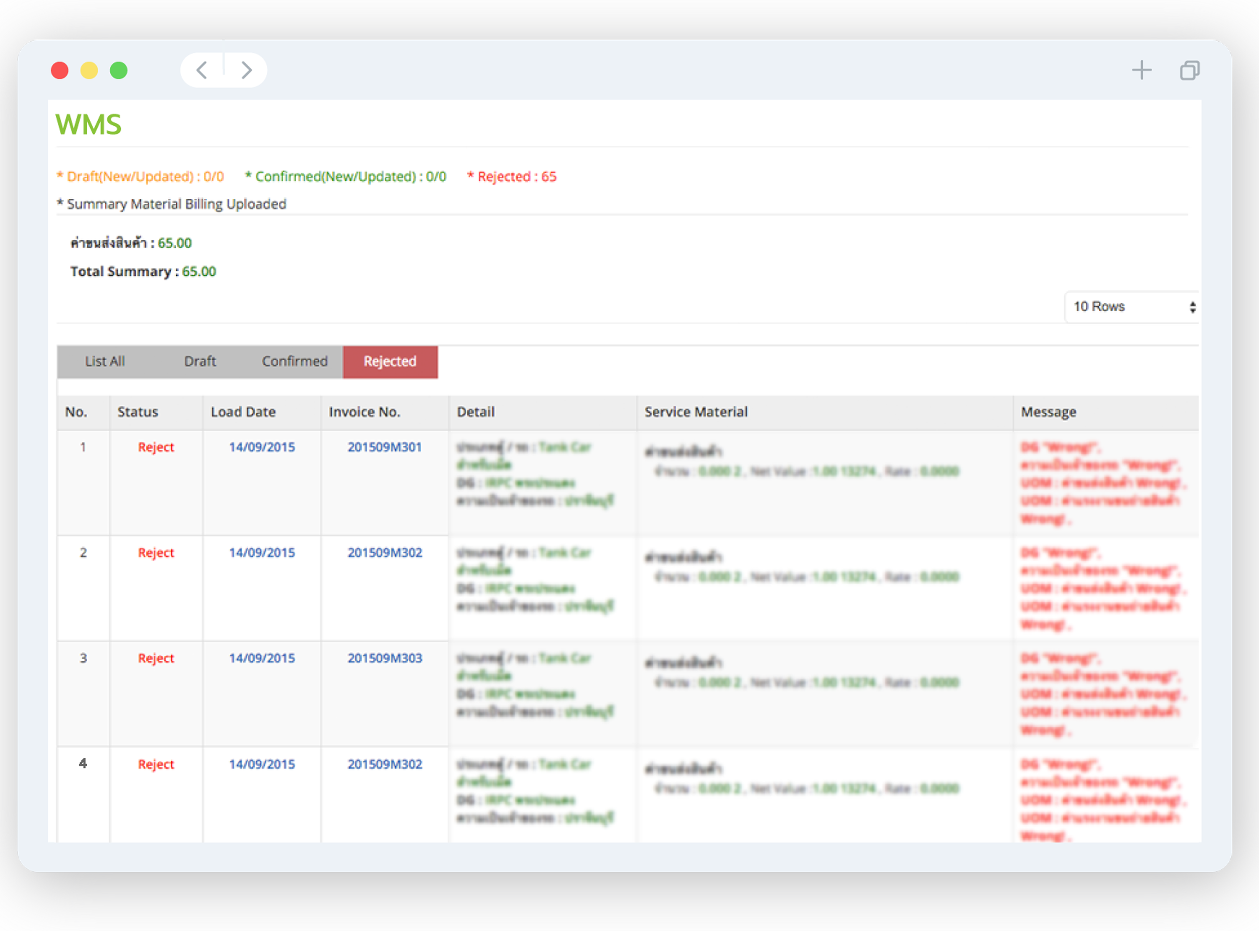This screenshot has height=931, width=1259.
Task: Click the green maximize window dot
Action: pos(118,70)
